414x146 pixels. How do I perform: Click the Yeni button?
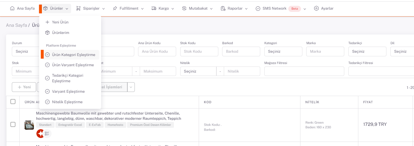pyautogui.click(x=24, y=87)
